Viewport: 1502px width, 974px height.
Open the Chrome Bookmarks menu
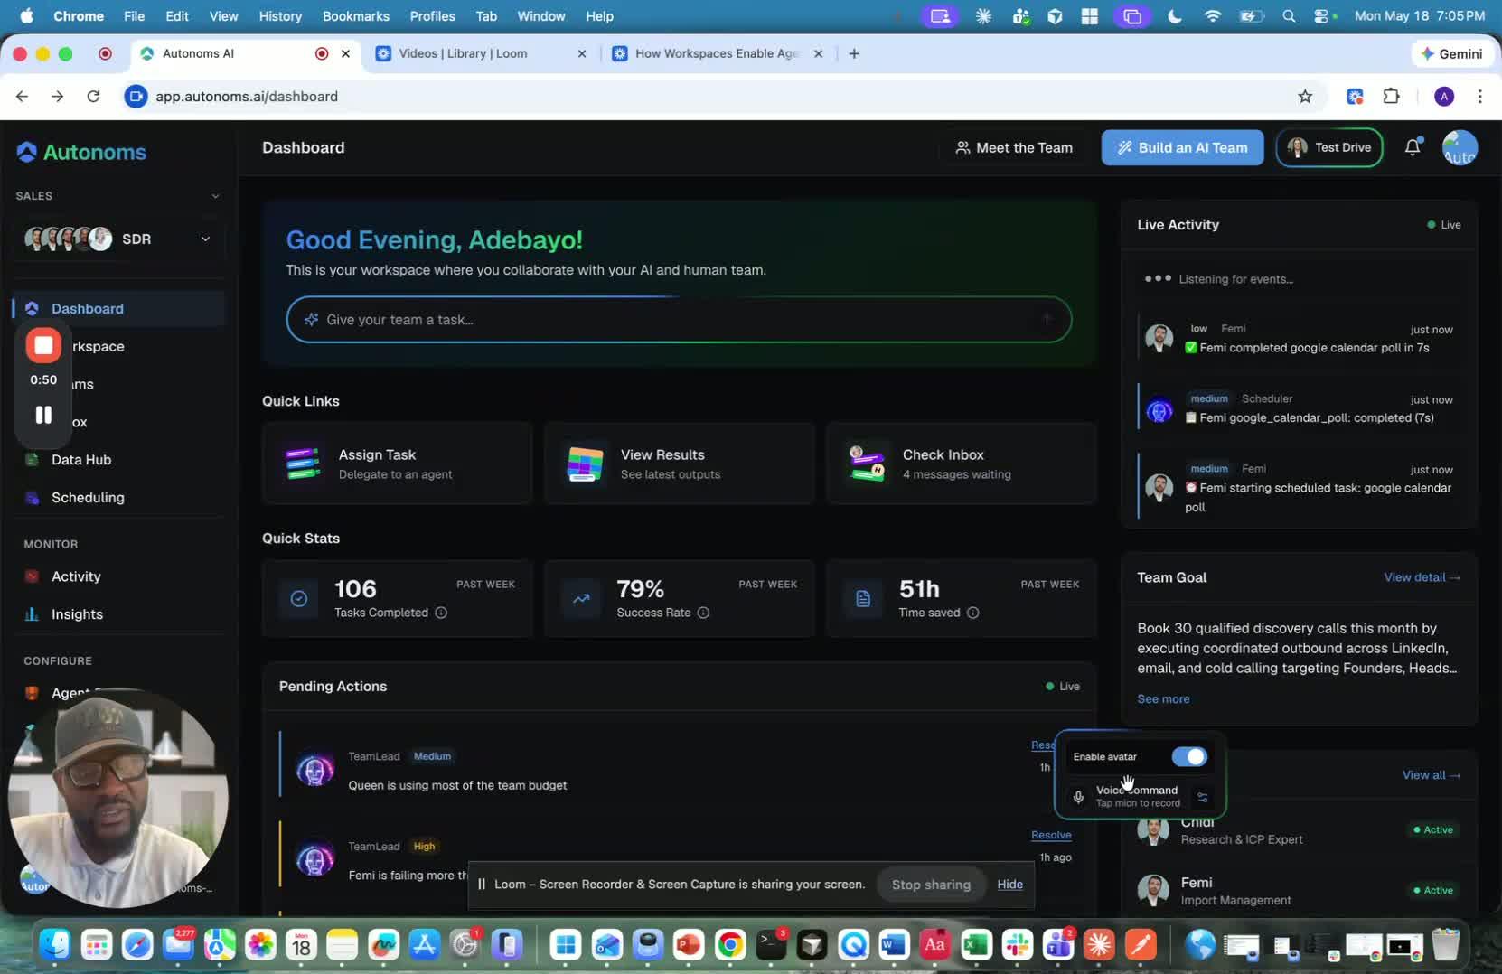tap(356, 16)
